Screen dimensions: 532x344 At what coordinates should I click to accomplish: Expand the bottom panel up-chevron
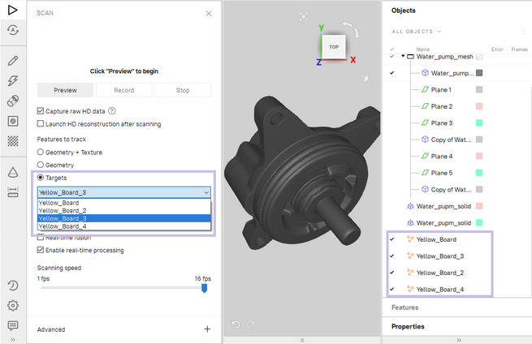(302, 340)
